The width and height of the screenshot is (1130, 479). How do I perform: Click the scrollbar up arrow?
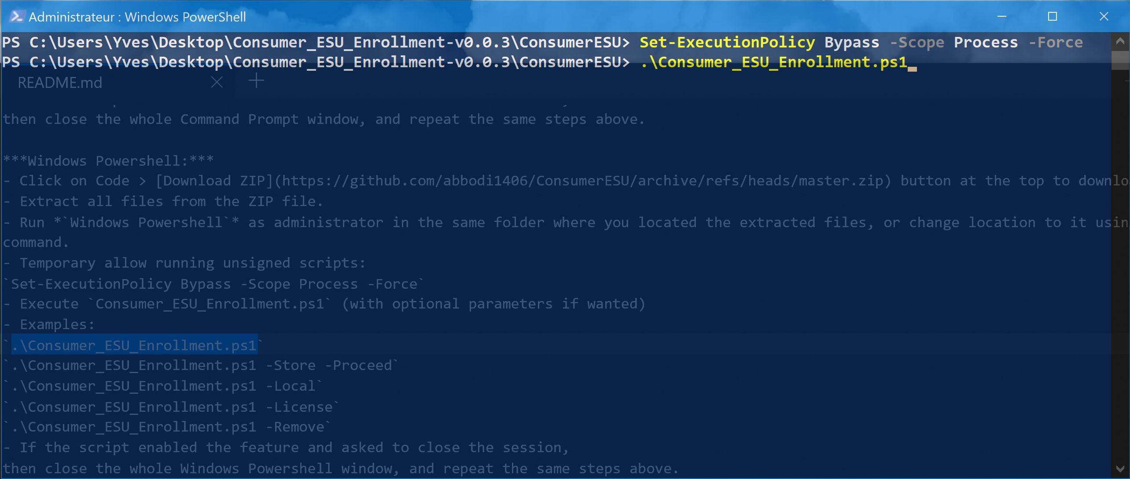pyautogui.click(x=1120, y=42)
